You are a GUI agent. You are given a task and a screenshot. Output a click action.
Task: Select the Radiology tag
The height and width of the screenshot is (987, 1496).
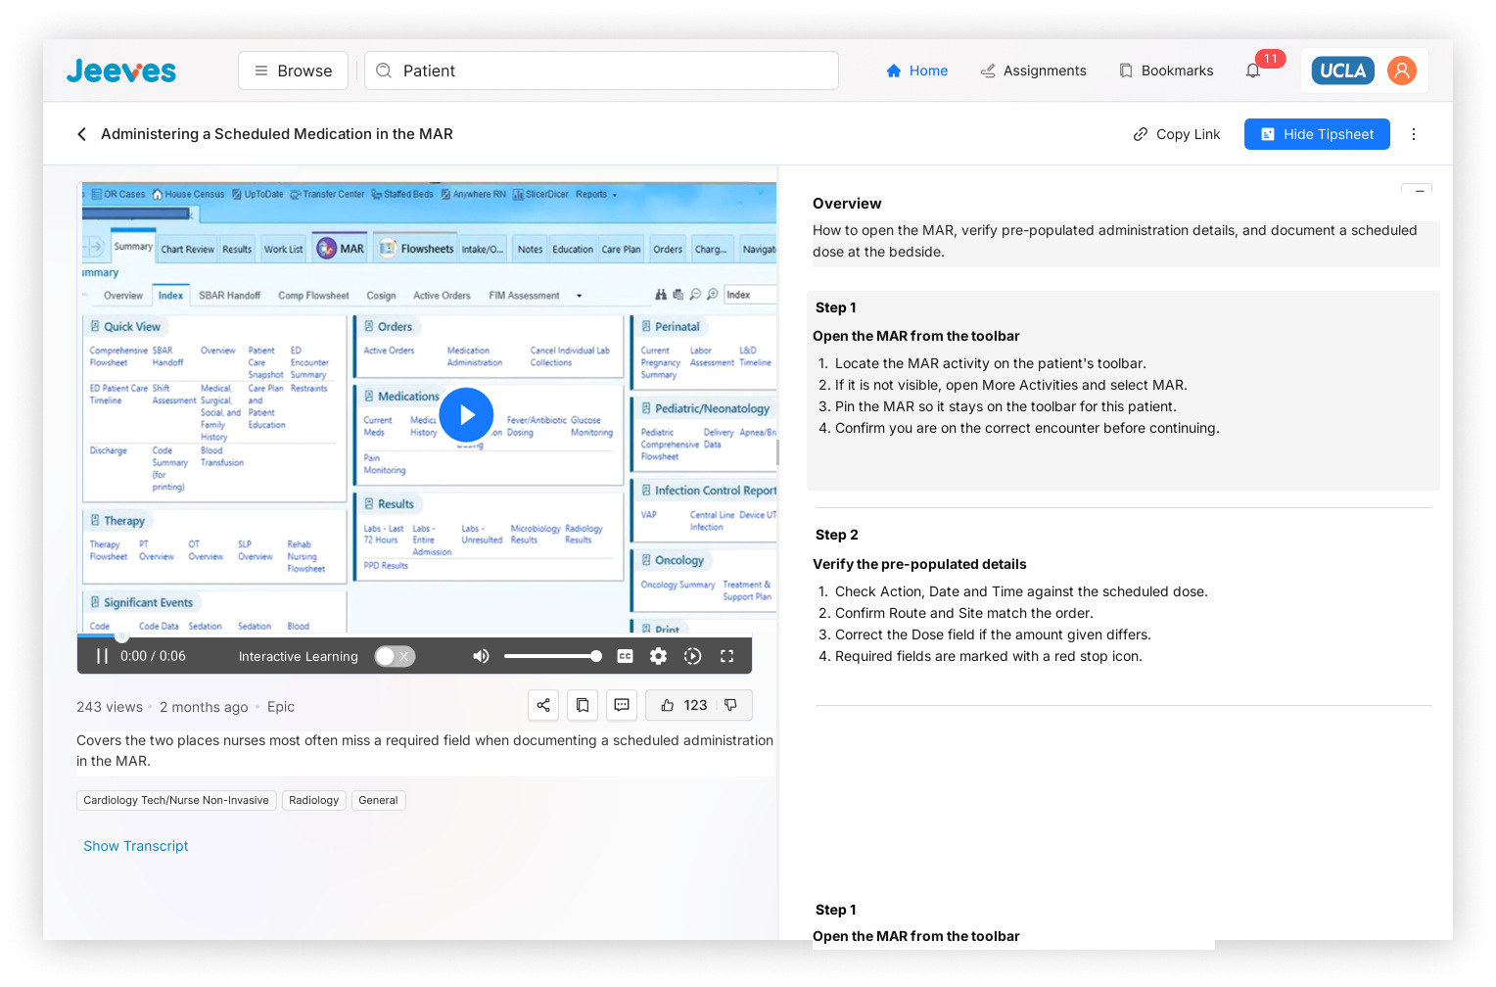(x=313, y=800)
